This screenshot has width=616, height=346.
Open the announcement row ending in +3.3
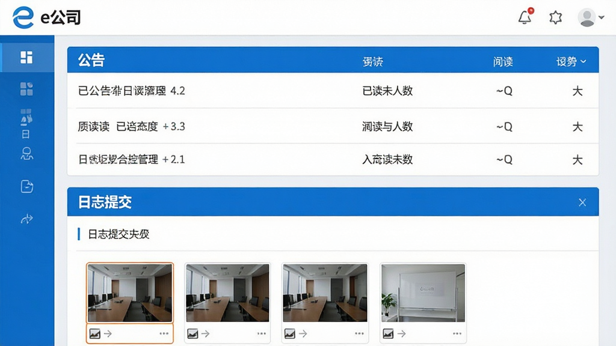(333, 126)
